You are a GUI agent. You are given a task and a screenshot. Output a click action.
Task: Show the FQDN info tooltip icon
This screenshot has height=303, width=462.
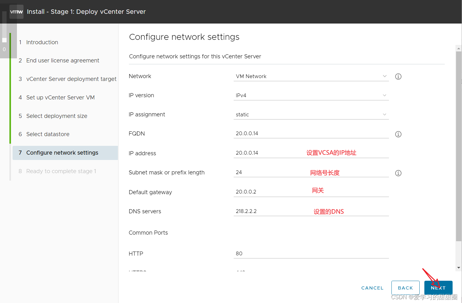[x=398, y=134]
